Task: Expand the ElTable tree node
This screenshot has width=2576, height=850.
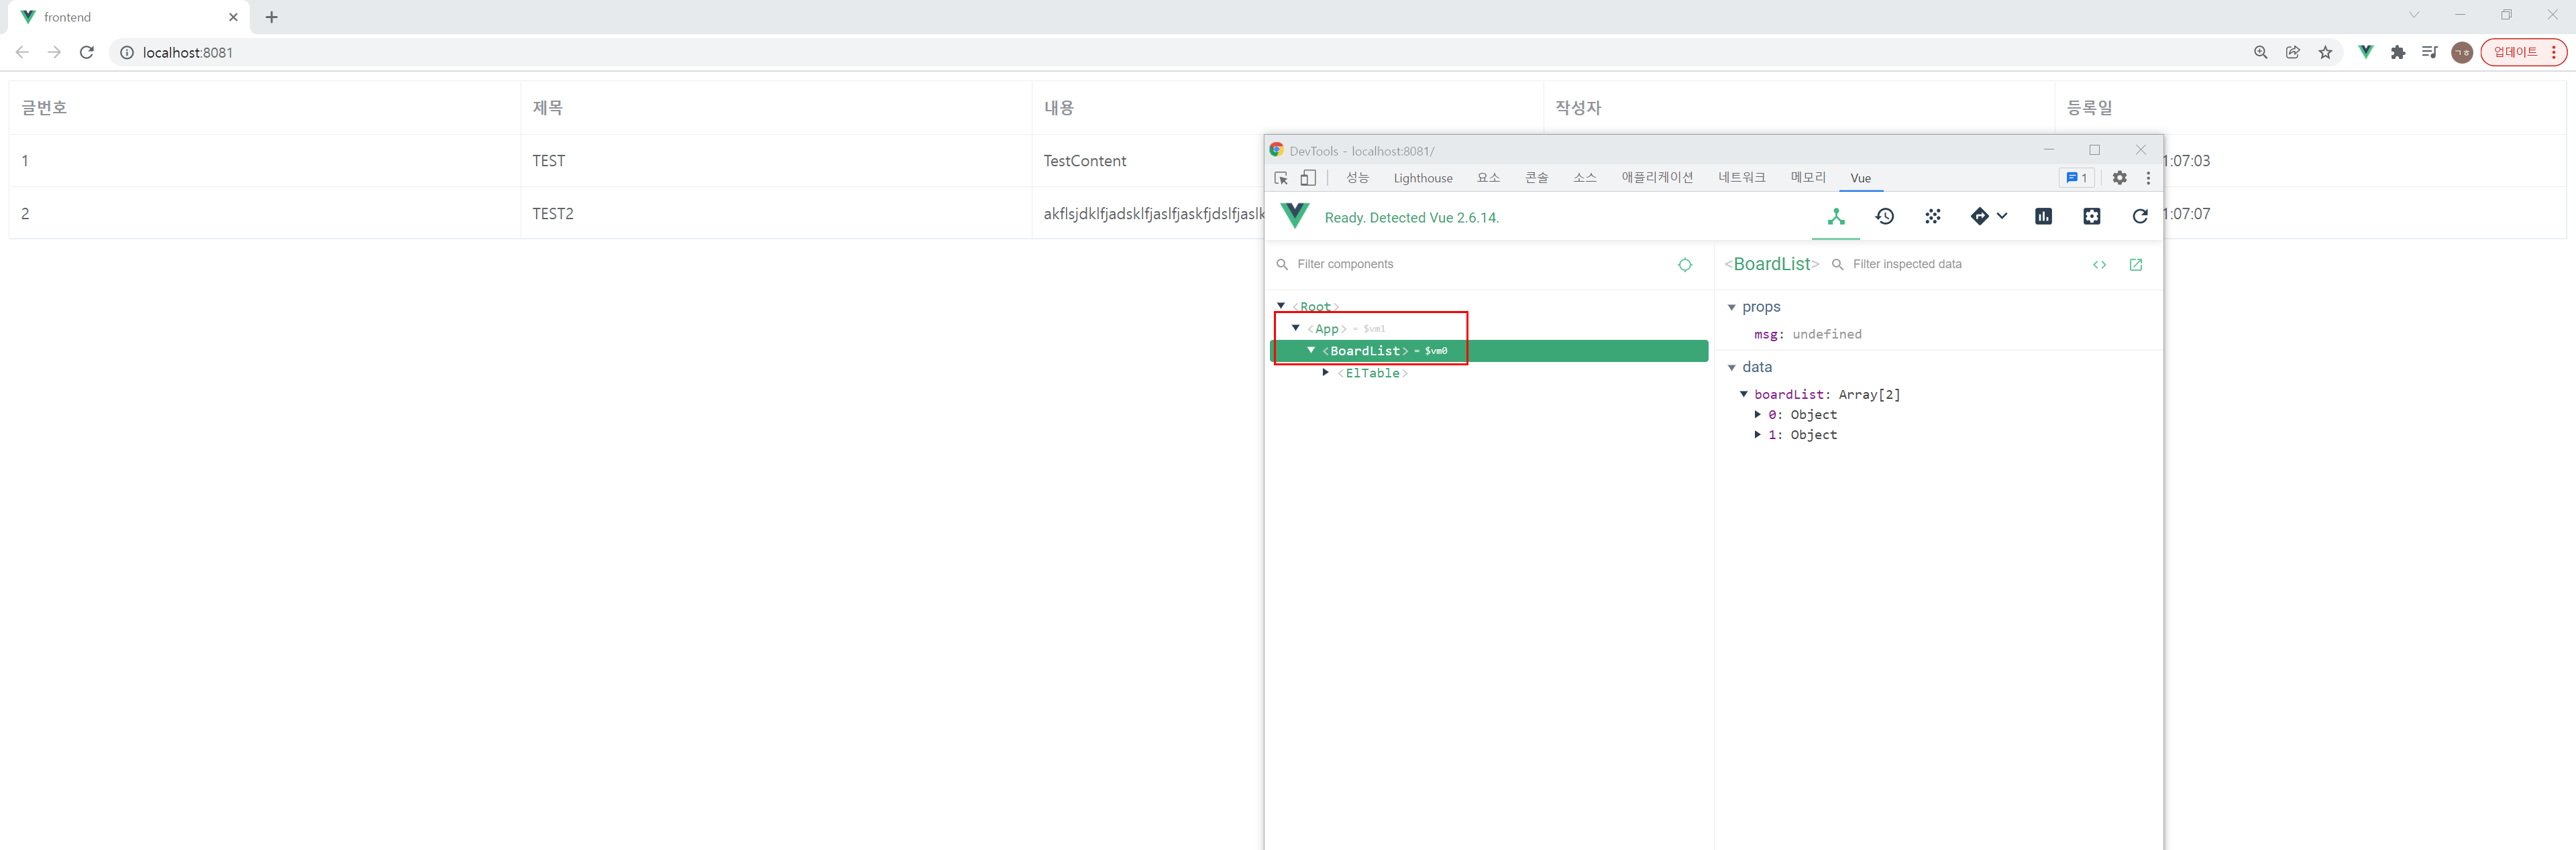Action: (x=1326, y=373)
